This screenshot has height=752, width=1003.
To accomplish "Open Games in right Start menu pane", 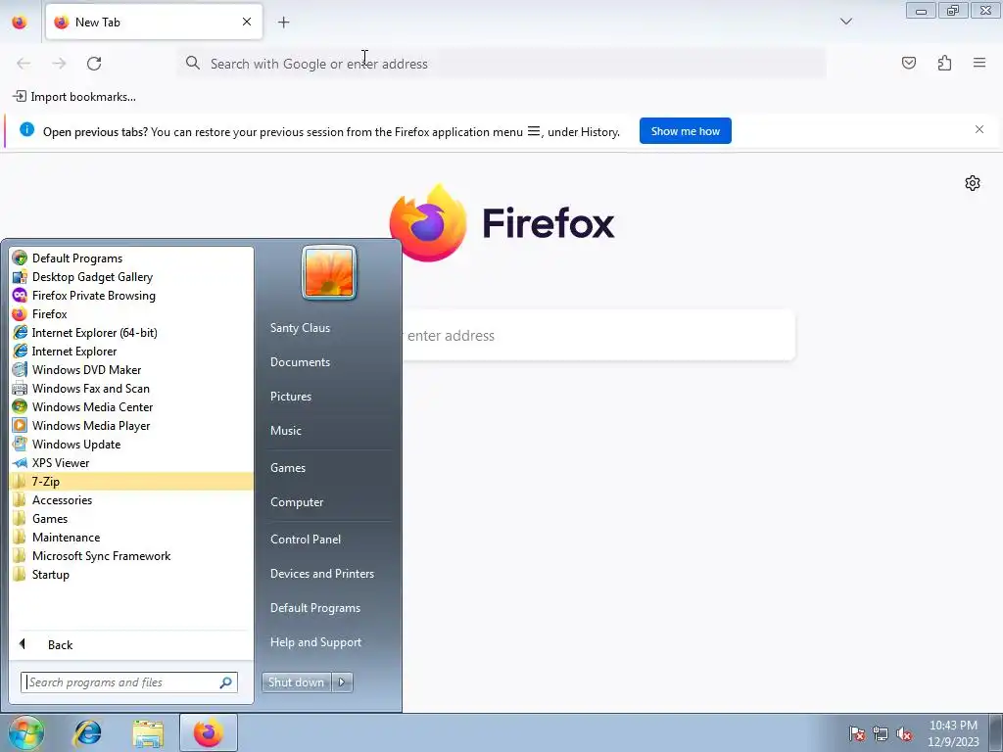I will 287,468.
